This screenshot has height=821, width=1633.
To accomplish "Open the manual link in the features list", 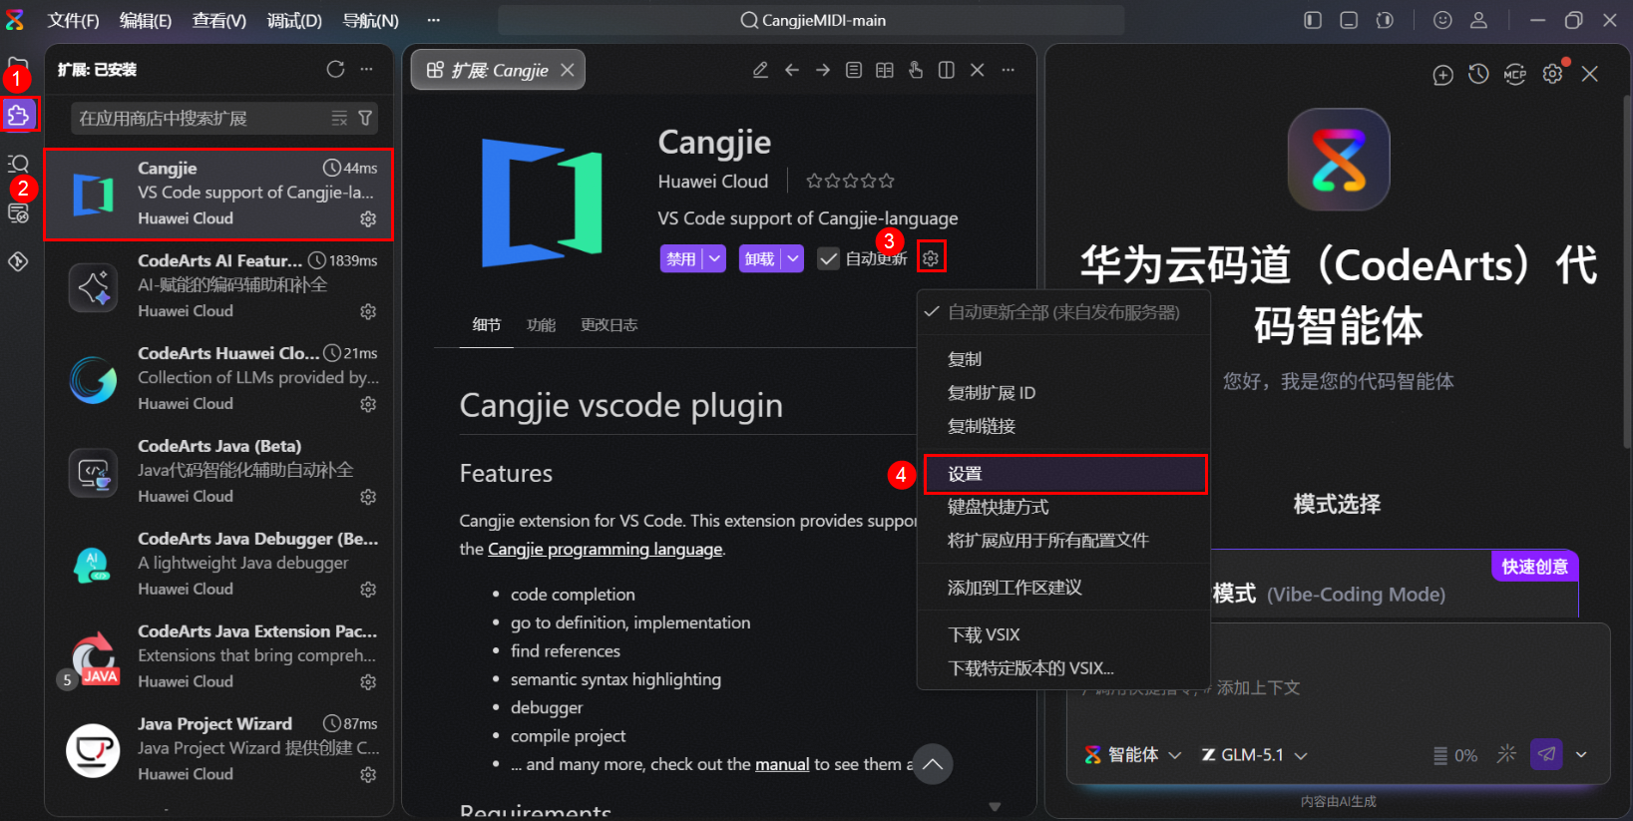I will (782, 764).
